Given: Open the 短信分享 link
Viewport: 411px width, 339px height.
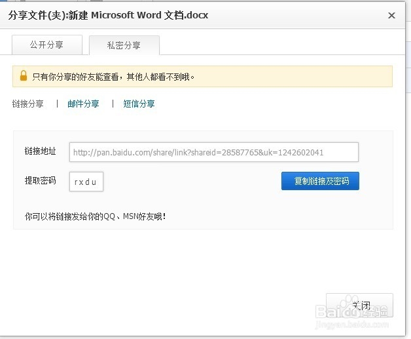Looking at the screenshot, I should click(x=139, y=104).
